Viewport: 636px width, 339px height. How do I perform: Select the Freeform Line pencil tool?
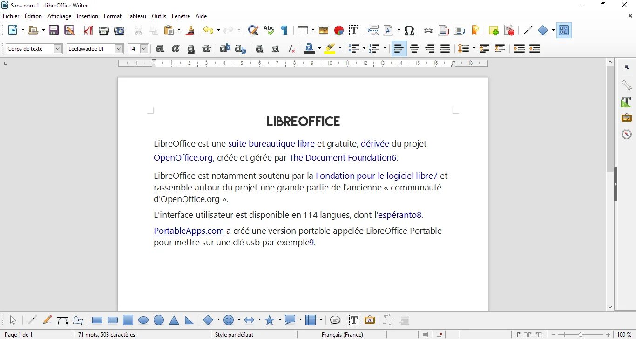47,320
